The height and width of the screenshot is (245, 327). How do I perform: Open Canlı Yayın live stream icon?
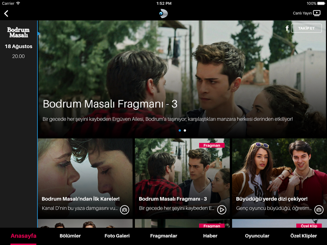pyautogui.click(x=316, y=13)
